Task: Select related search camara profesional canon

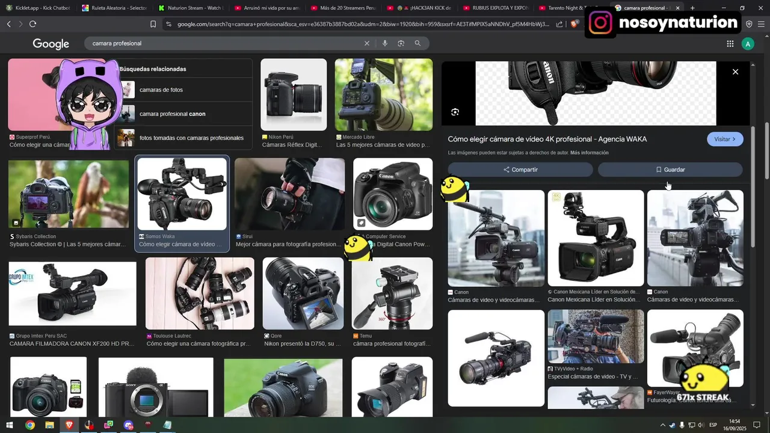Action: point(183,114)
